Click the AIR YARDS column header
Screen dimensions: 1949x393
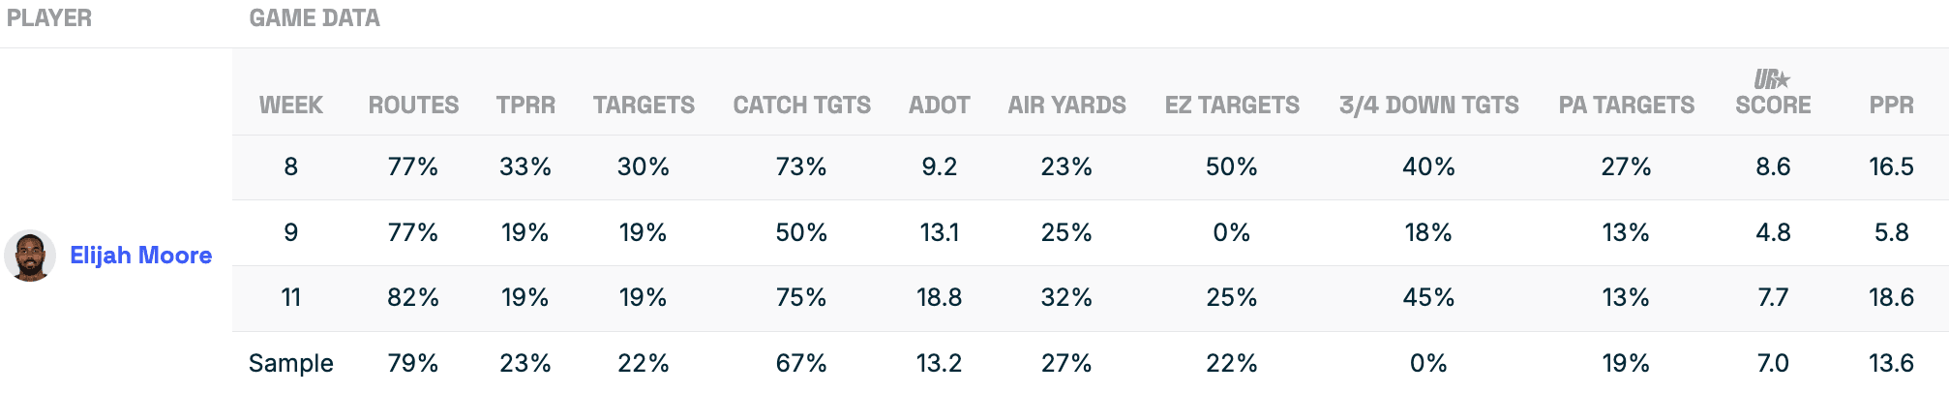coord(1066,106)
